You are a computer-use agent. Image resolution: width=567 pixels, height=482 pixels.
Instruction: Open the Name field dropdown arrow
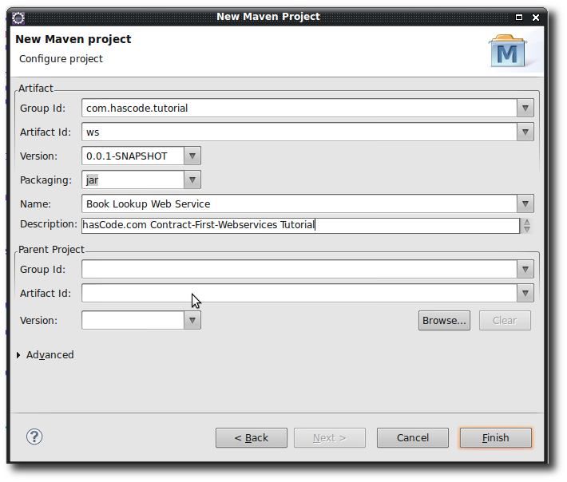tap(525, 203)
